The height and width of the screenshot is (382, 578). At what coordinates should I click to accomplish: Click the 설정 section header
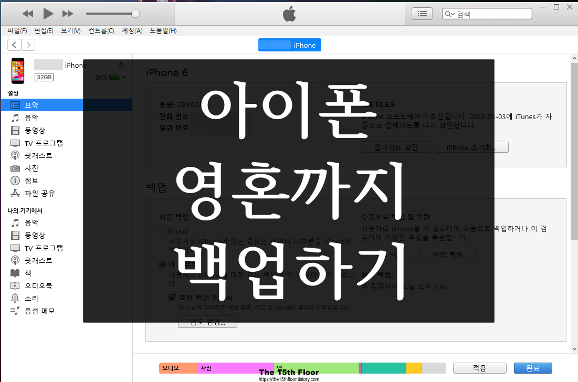coord(13,93)
